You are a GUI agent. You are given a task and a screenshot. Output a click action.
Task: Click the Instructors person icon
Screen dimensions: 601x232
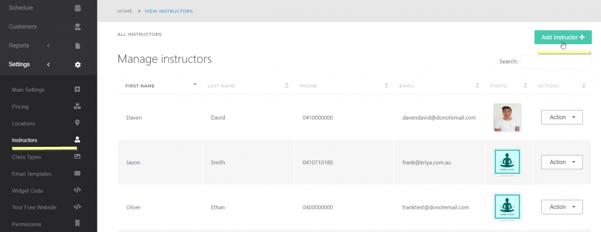click(x=77, y=139)
